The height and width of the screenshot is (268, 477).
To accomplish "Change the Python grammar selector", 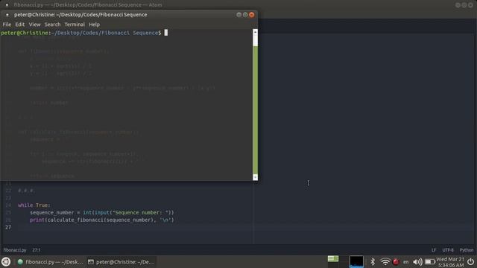I will 467,250.
